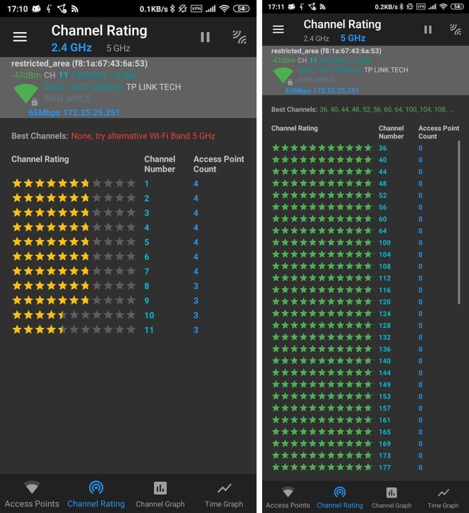This screenshot has width=469, height=513.
Task: Select channel number 6 in 2.4 GHz list
Action: click(147, 257)
